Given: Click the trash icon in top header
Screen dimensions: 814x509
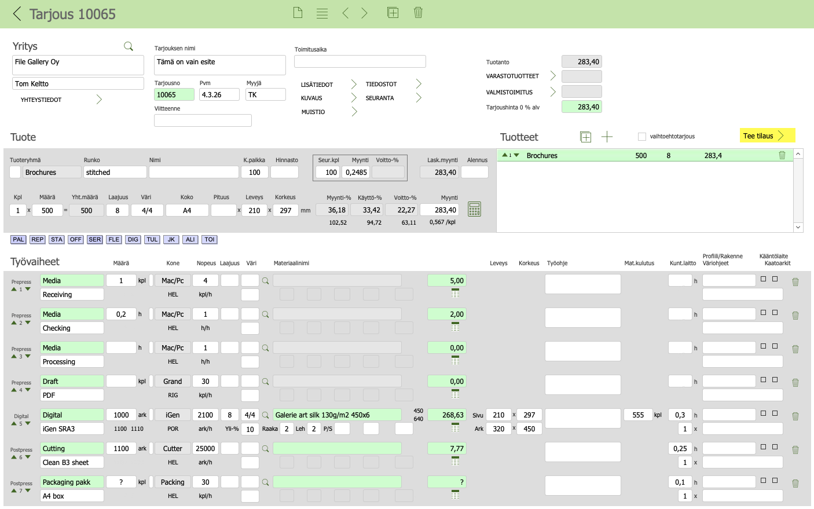Looking at the screenshot, I should pos(418,13).
